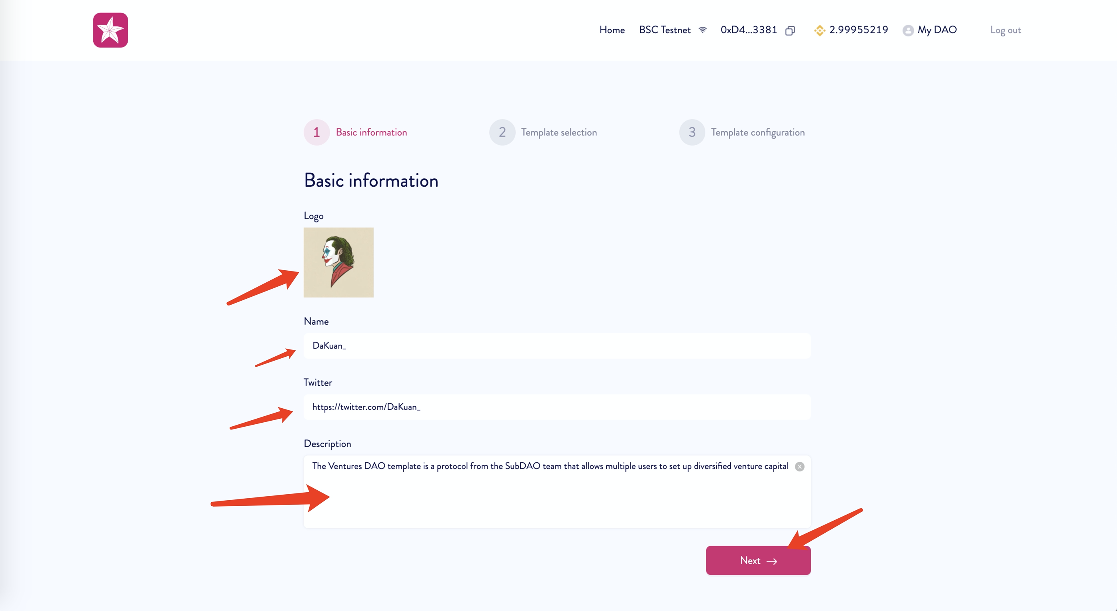Click the network signal wifi icon
Image resolution: width=1117 pixels, height=611 pixels.
(x=703, y=30)
